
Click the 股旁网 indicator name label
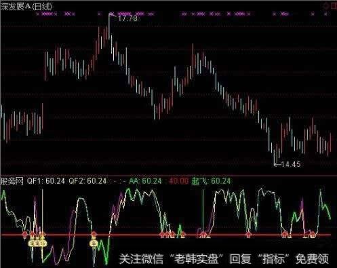tap(12, 181)
